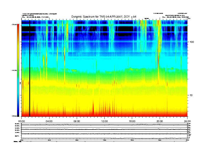Click the 12:00 time axis label
This screenshot has width=202, height=156.
click(x=105, y=121)
